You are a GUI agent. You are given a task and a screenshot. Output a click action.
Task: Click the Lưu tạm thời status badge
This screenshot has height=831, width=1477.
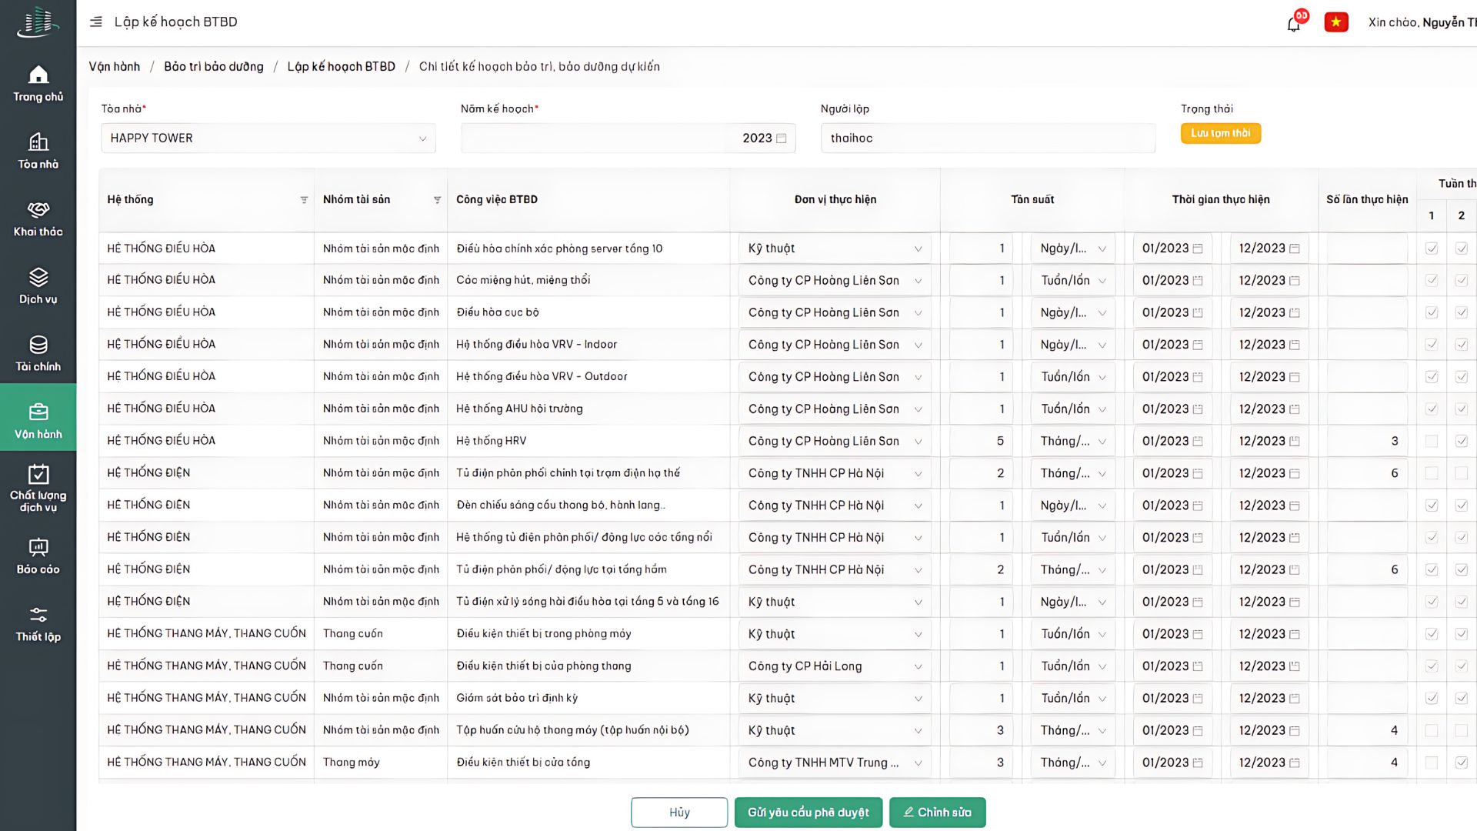point(1220,133)
